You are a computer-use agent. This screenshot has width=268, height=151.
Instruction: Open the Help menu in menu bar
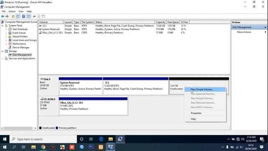coord(29,11)
